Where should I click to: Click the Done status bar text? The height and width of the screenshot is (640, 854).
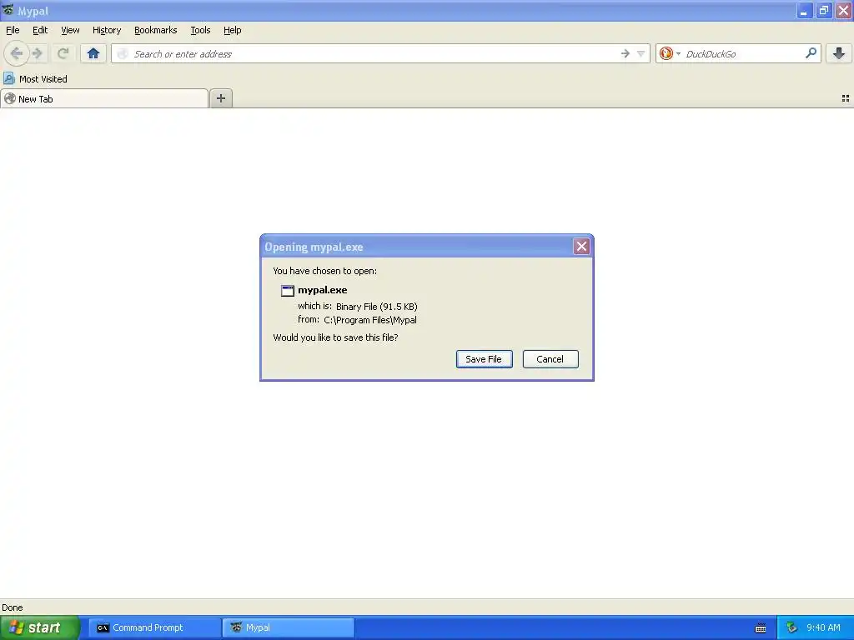[x=12, y=607]
